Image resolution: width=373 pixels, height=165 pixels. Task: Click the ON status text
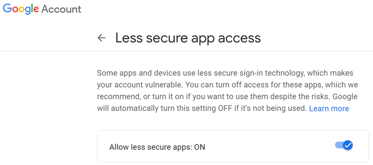[199, 147]
